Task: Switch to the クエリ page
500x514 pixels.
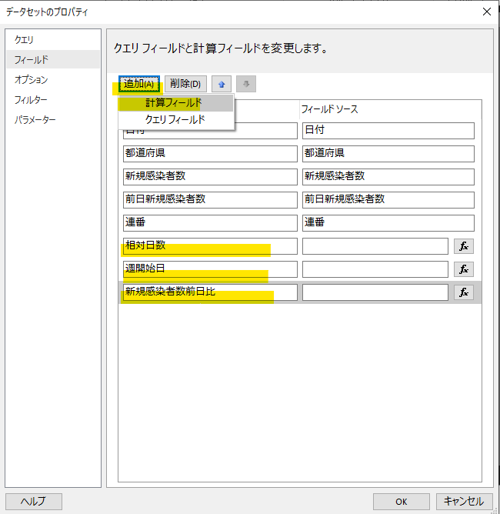Action: click(25, 39)
